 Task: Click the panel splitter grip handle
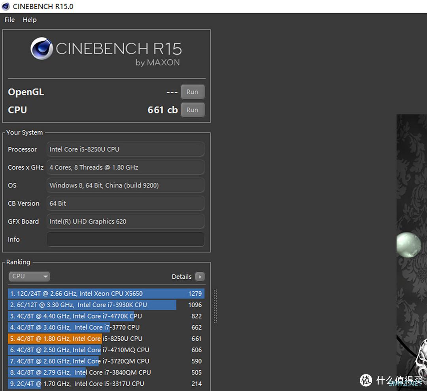(x=215, y=306)
